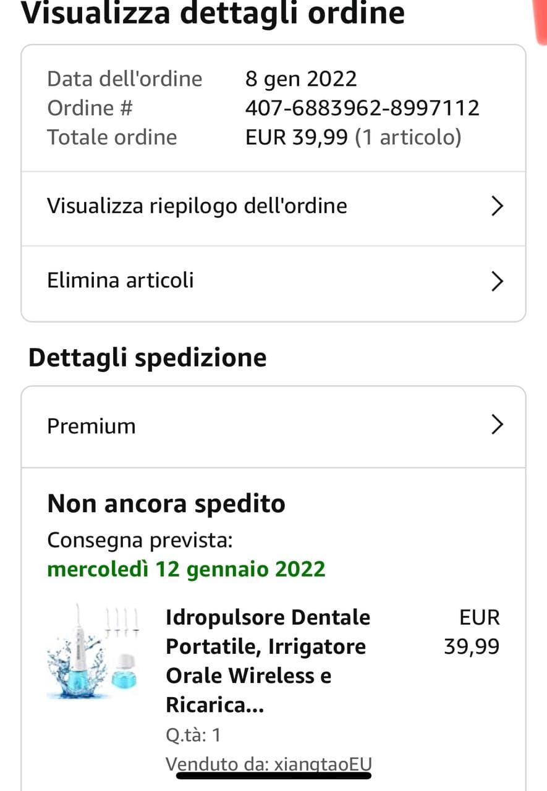Click the Dettagli spedizione section heading

click(147, 358)
